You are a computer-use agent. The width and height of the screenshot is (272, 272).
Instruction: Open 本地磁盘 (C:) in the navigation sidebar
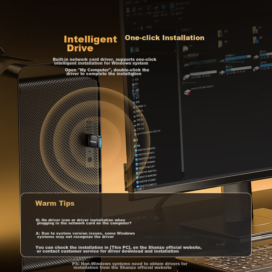tap(140, 106)
